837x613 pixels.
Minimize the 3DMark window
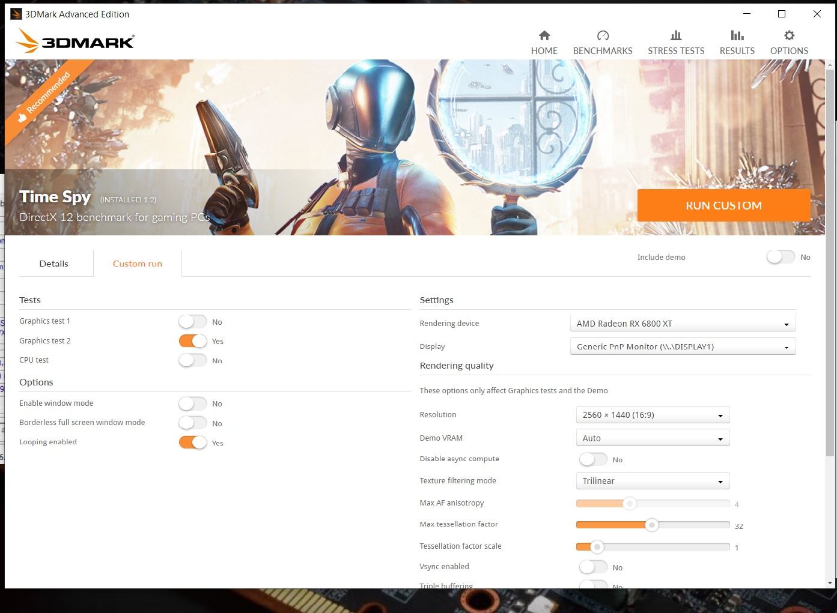[x=747, y=14]
